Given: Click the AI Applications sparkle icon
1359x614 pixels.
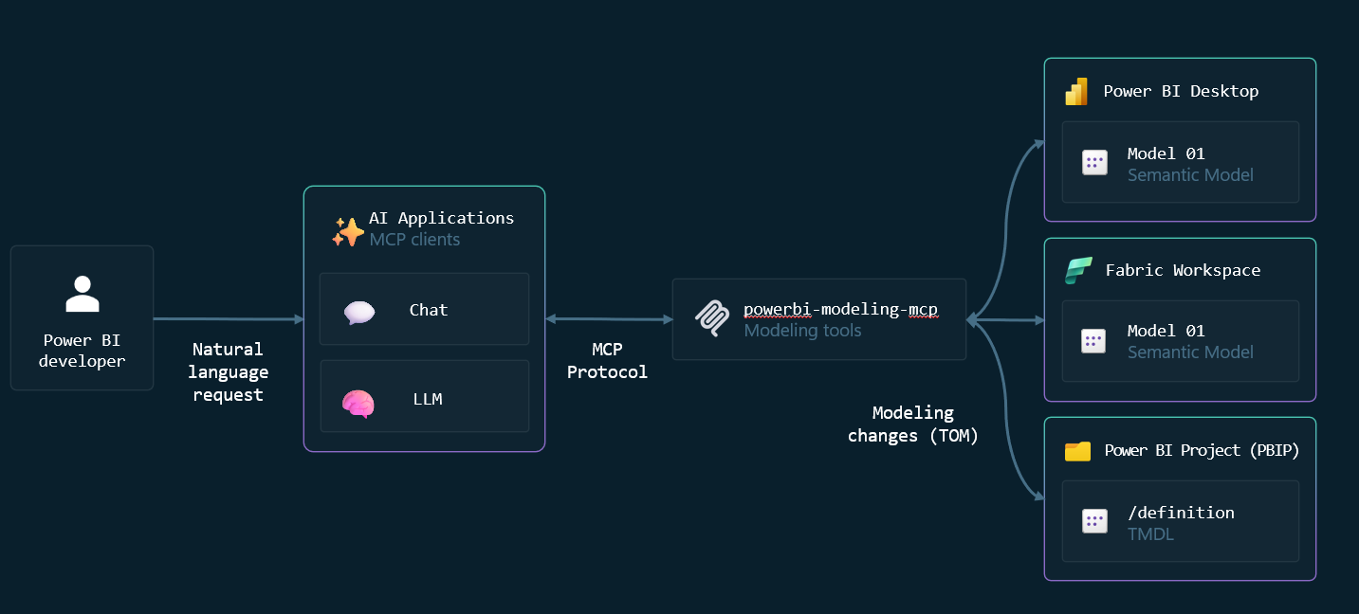Looking at the screenshot, I should click(347, 230).
